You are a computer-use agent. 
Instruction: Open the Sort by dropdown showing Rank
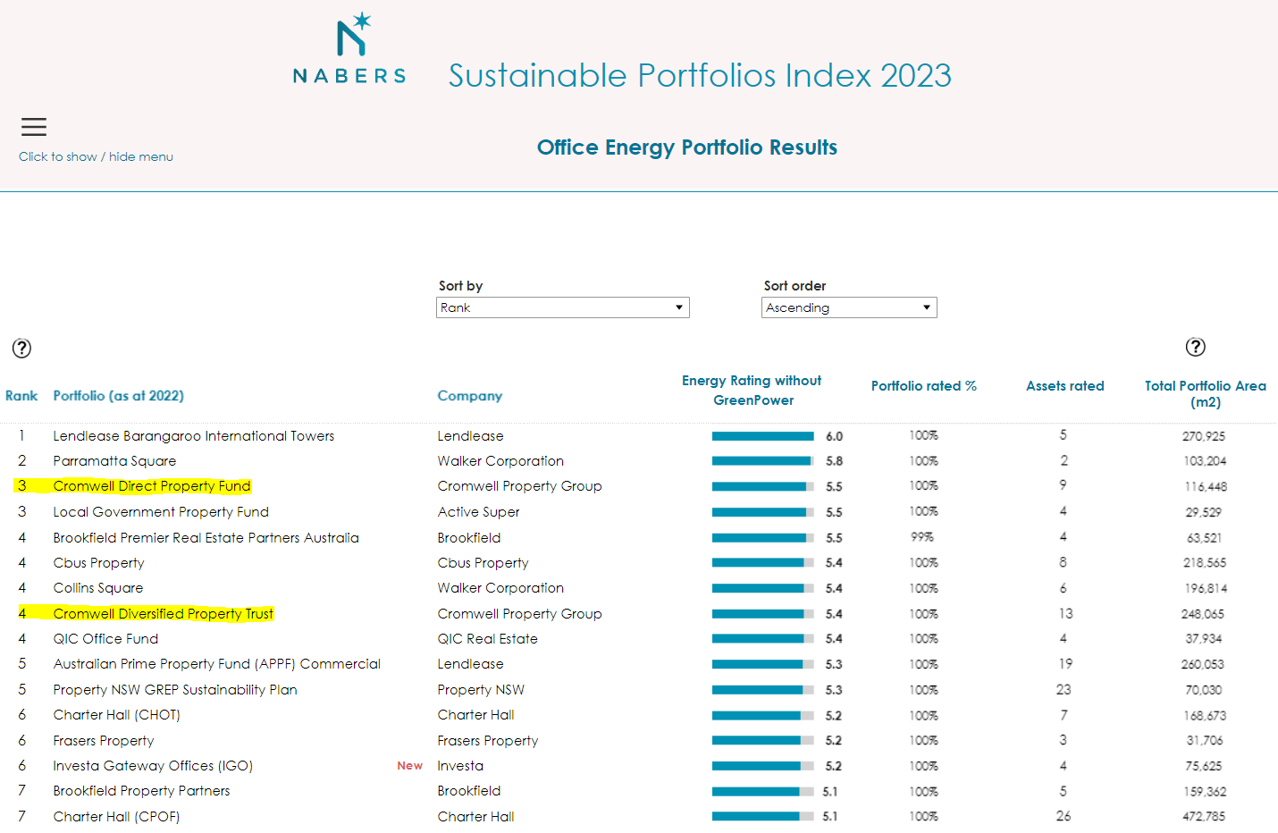[x=563, y=307]
